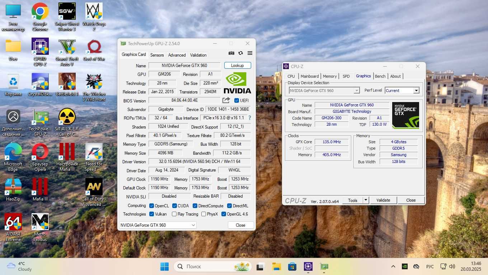Click the BIOS export share icon
Viewport: 488px width, 275px height.
click(x=226, y=100)
